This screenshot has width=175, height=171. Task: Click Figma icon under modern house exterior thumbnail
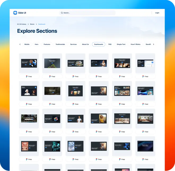tap(27, 132)
